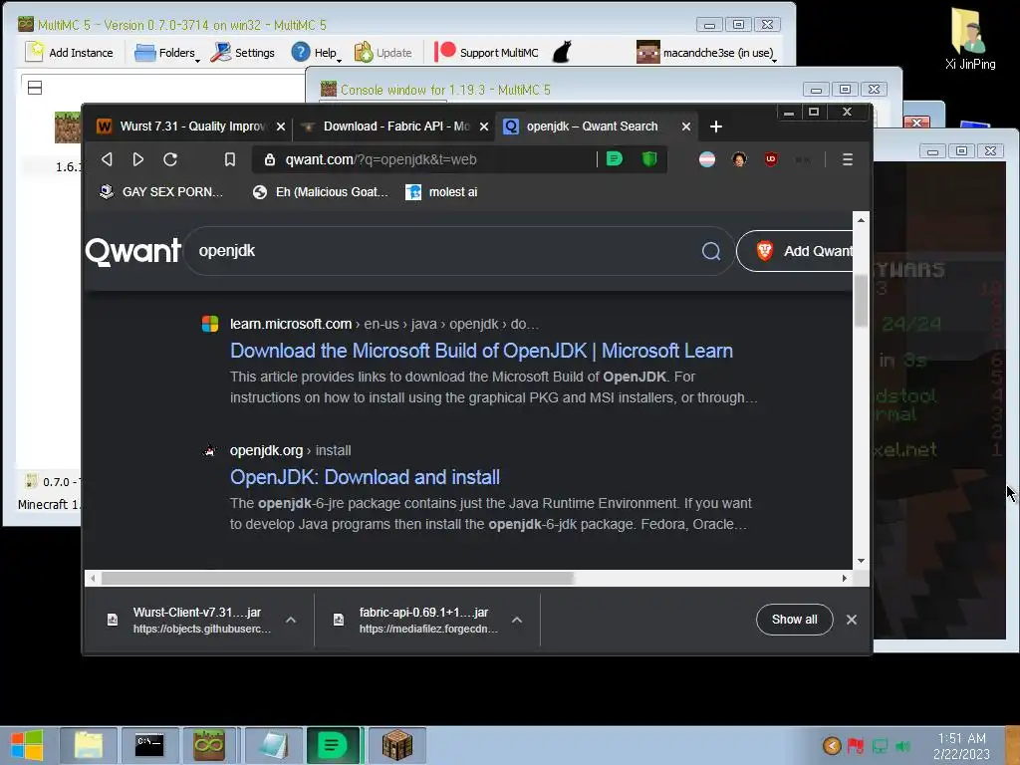Open molest ai bookmark
Viewport: 1020px width, 765px height.
[441, 192]
